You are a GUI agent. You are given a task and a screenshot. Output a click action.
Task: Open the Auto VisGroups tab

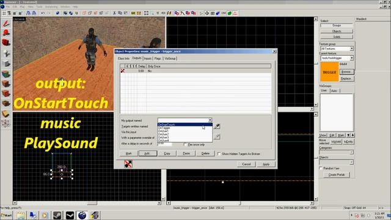[334, 91]
